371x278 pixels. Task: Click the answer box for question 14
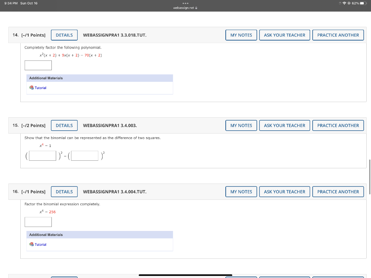pyautogui.click(x=38, y=65)
